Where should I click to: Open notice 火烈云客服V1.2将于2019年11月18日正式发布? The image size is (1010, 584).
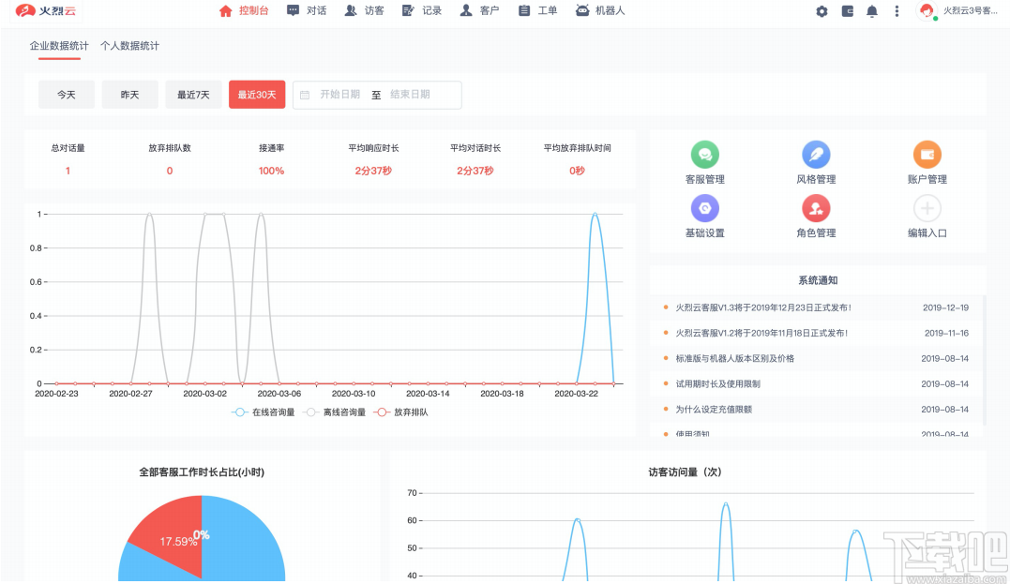[761, 333]
